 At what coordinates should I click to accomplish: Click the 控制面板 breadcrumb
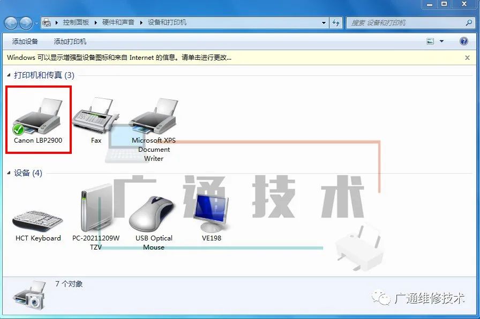tap(76, 22)
